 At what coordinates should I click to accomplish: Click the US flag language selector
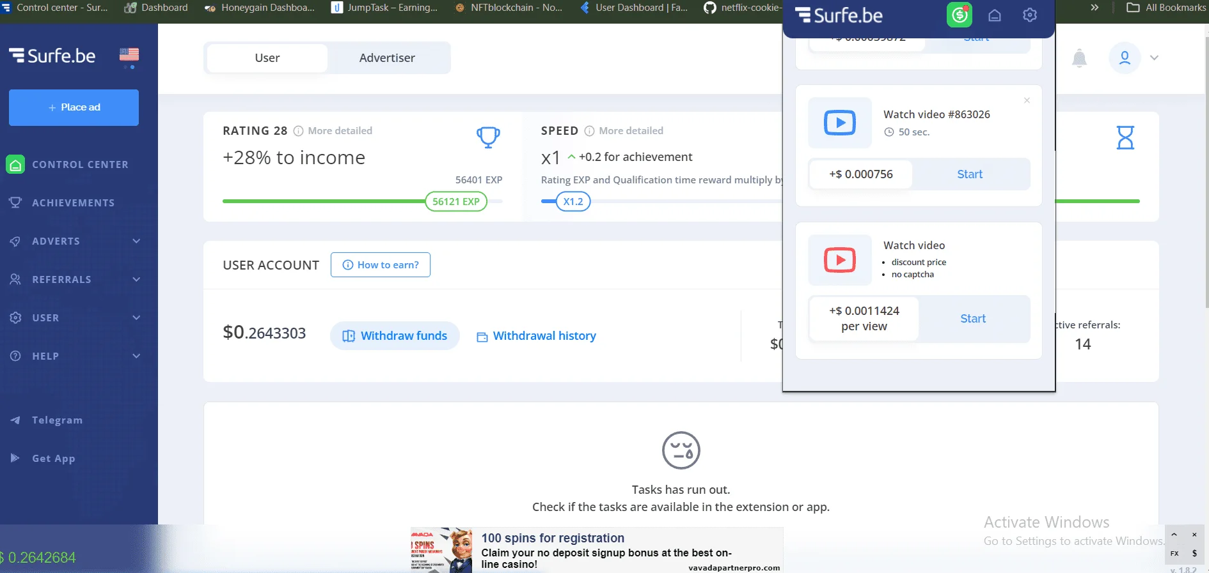[129, 56]
